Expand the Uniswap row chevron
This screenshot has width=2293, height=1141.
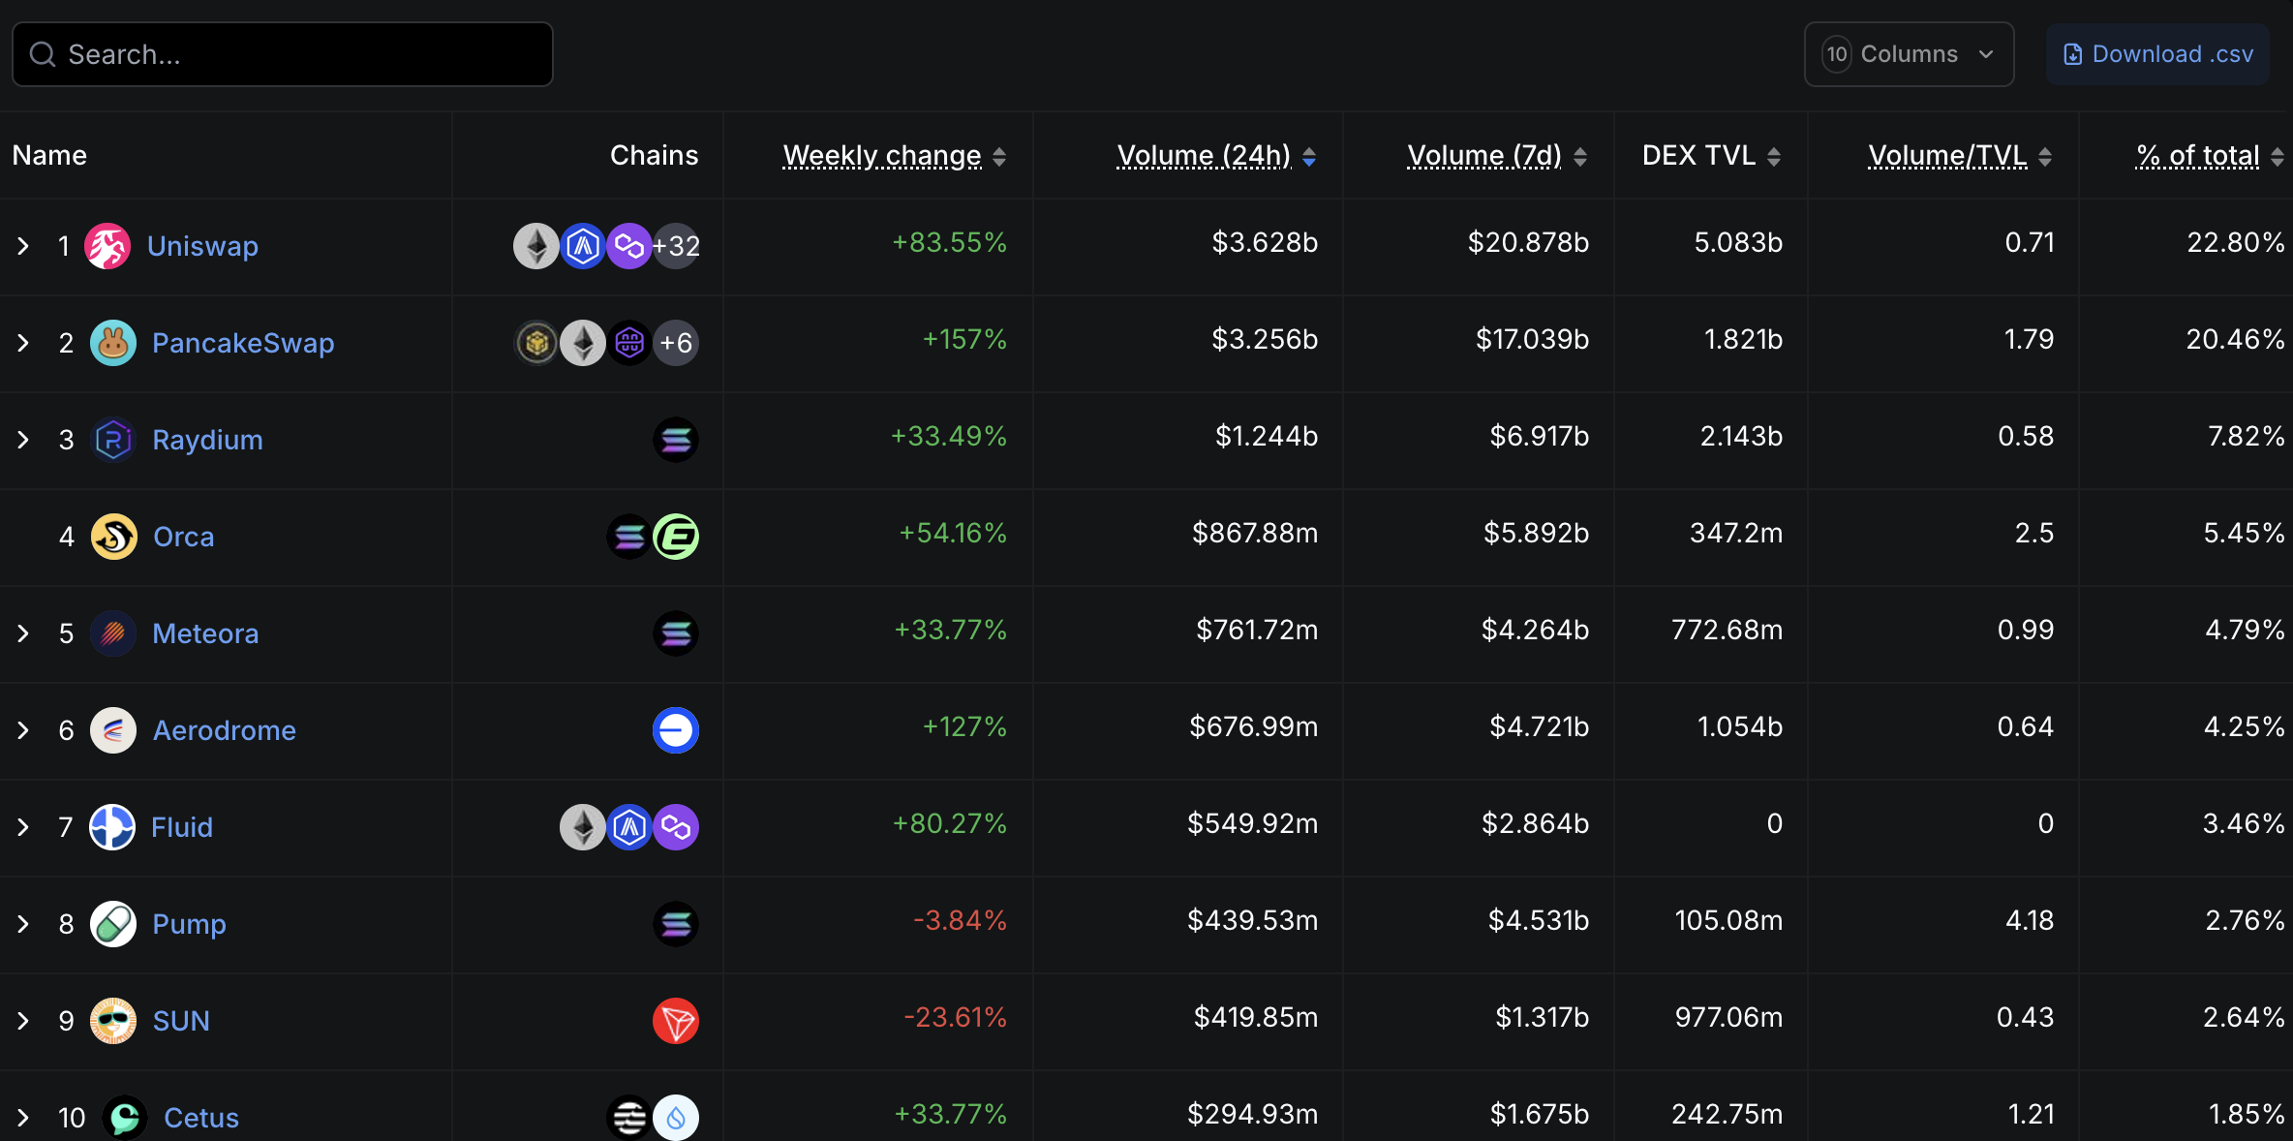[x=23, y=246]
